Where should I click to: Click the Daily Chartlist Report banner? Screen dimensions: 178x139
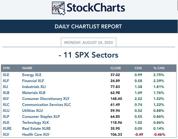point(89,26)
